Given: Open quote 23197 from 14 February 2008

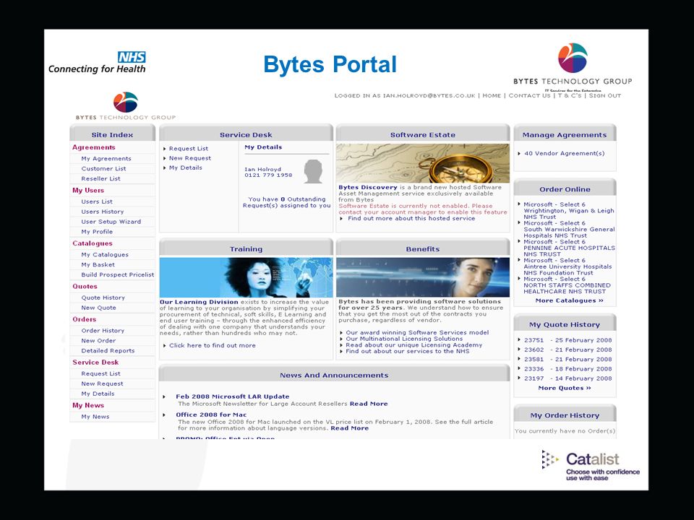Looking at the screenshot, I should coord(568,378).
